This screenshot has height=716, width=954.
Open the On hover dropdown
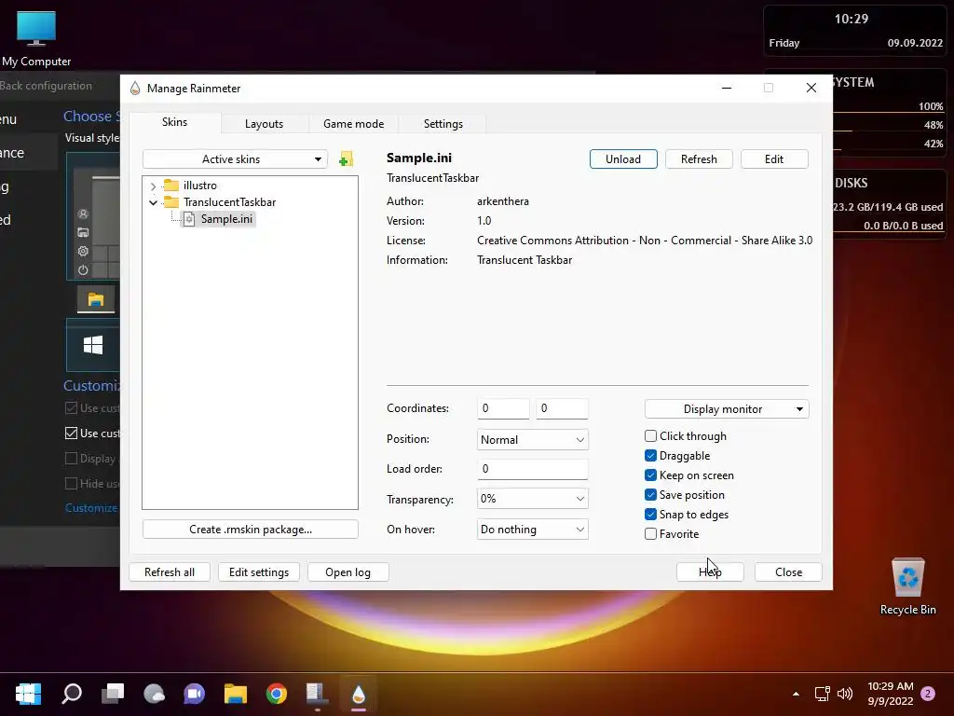(x=532, y=530)
